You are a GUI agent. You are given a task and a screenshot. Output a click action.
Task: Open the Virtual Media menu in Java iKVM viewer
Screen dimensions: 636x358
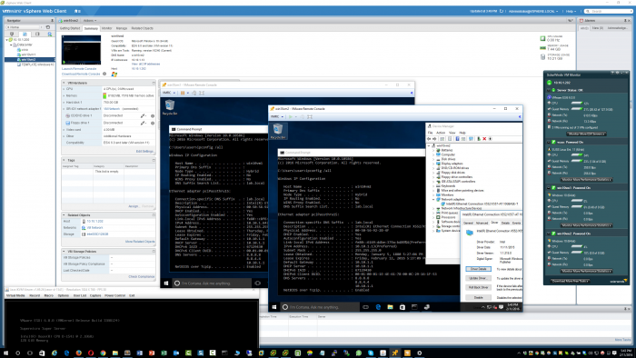pos(15,295)
